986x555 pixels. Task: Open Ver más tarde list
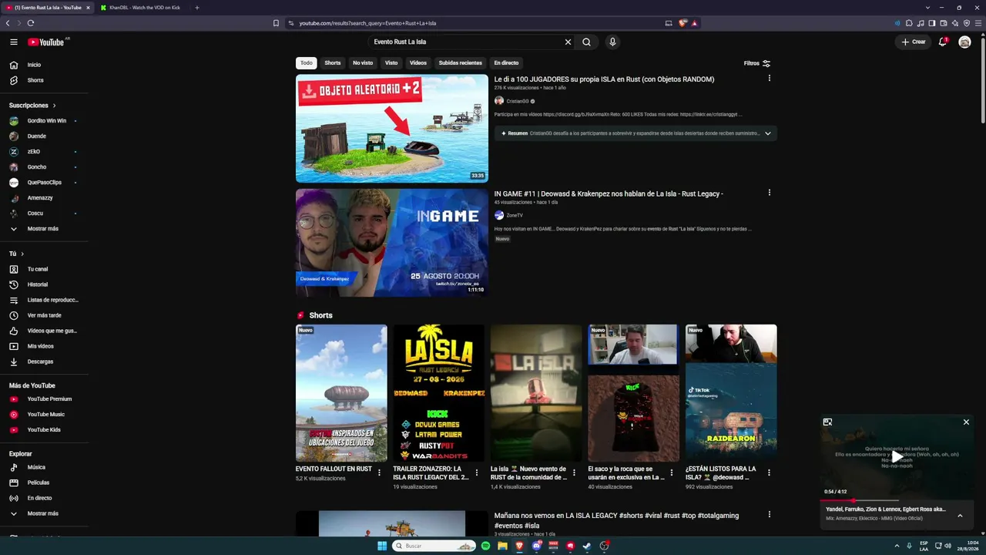click(x=44, y=315)
